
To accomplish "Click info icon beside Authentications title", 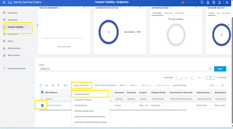I will 171,8.
